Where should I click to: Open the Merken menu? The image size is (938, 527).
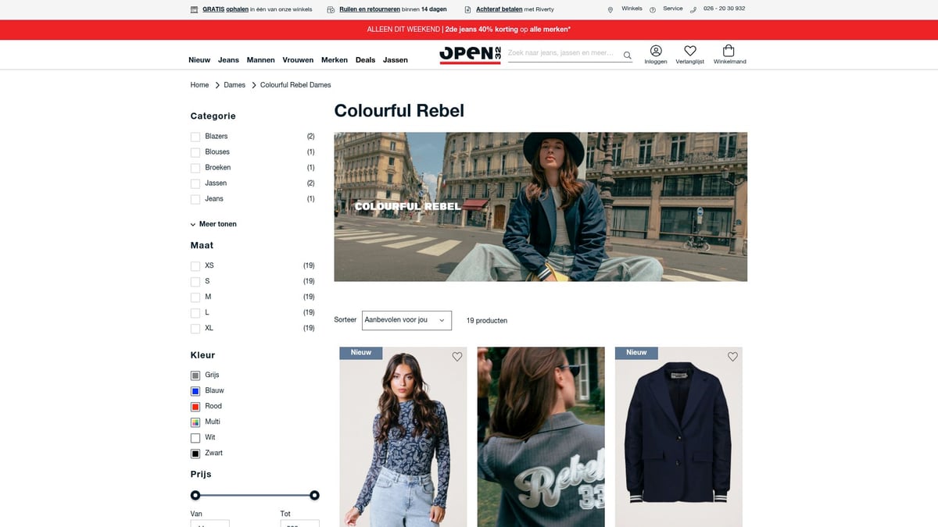(x=335, y=60)
